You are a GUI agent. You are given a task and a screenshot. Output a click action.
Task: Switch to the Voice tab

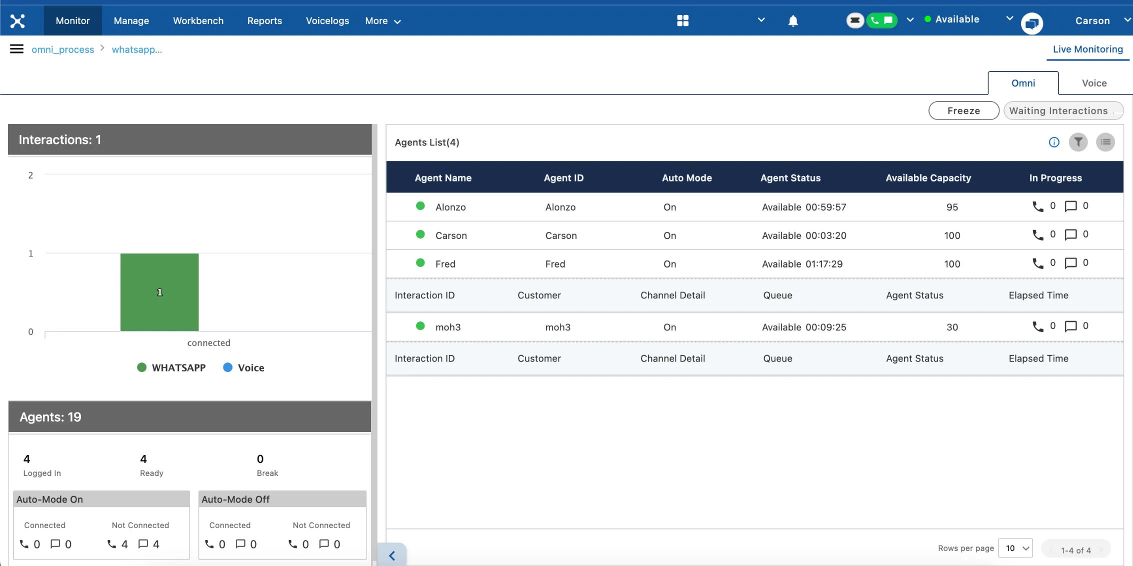pyautogui.click(x=1094, y=83)
